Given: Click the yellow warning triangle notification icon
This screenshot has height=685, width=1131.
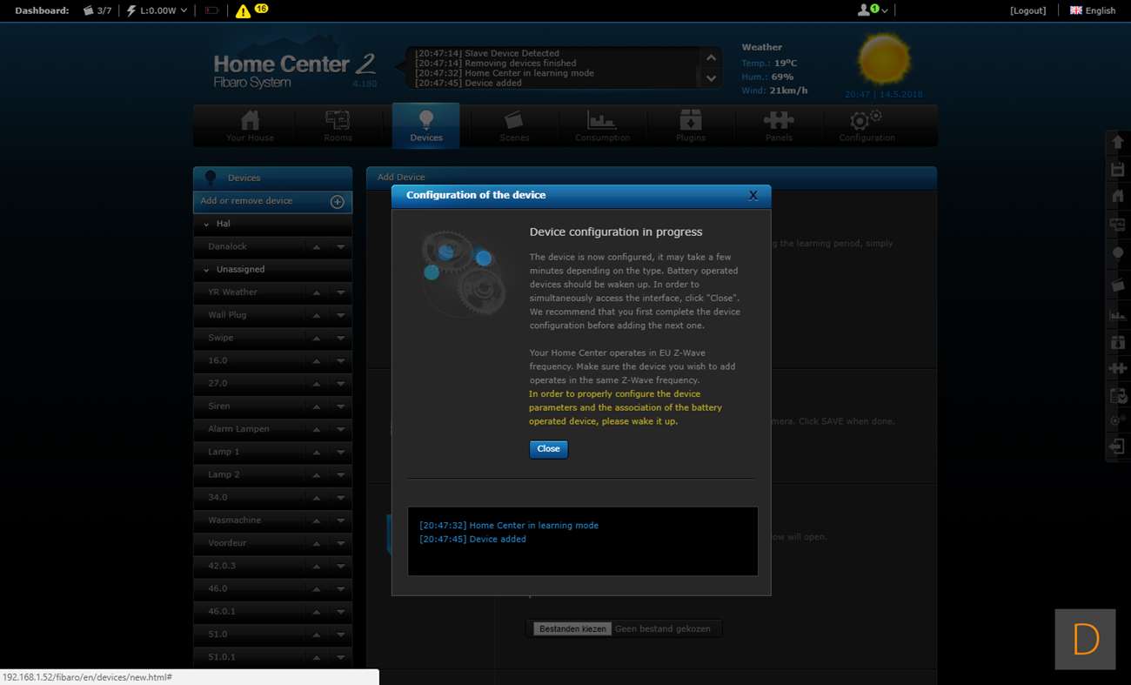Looking at the screenshot, I should pyautogui.click(x=243, y=11).
